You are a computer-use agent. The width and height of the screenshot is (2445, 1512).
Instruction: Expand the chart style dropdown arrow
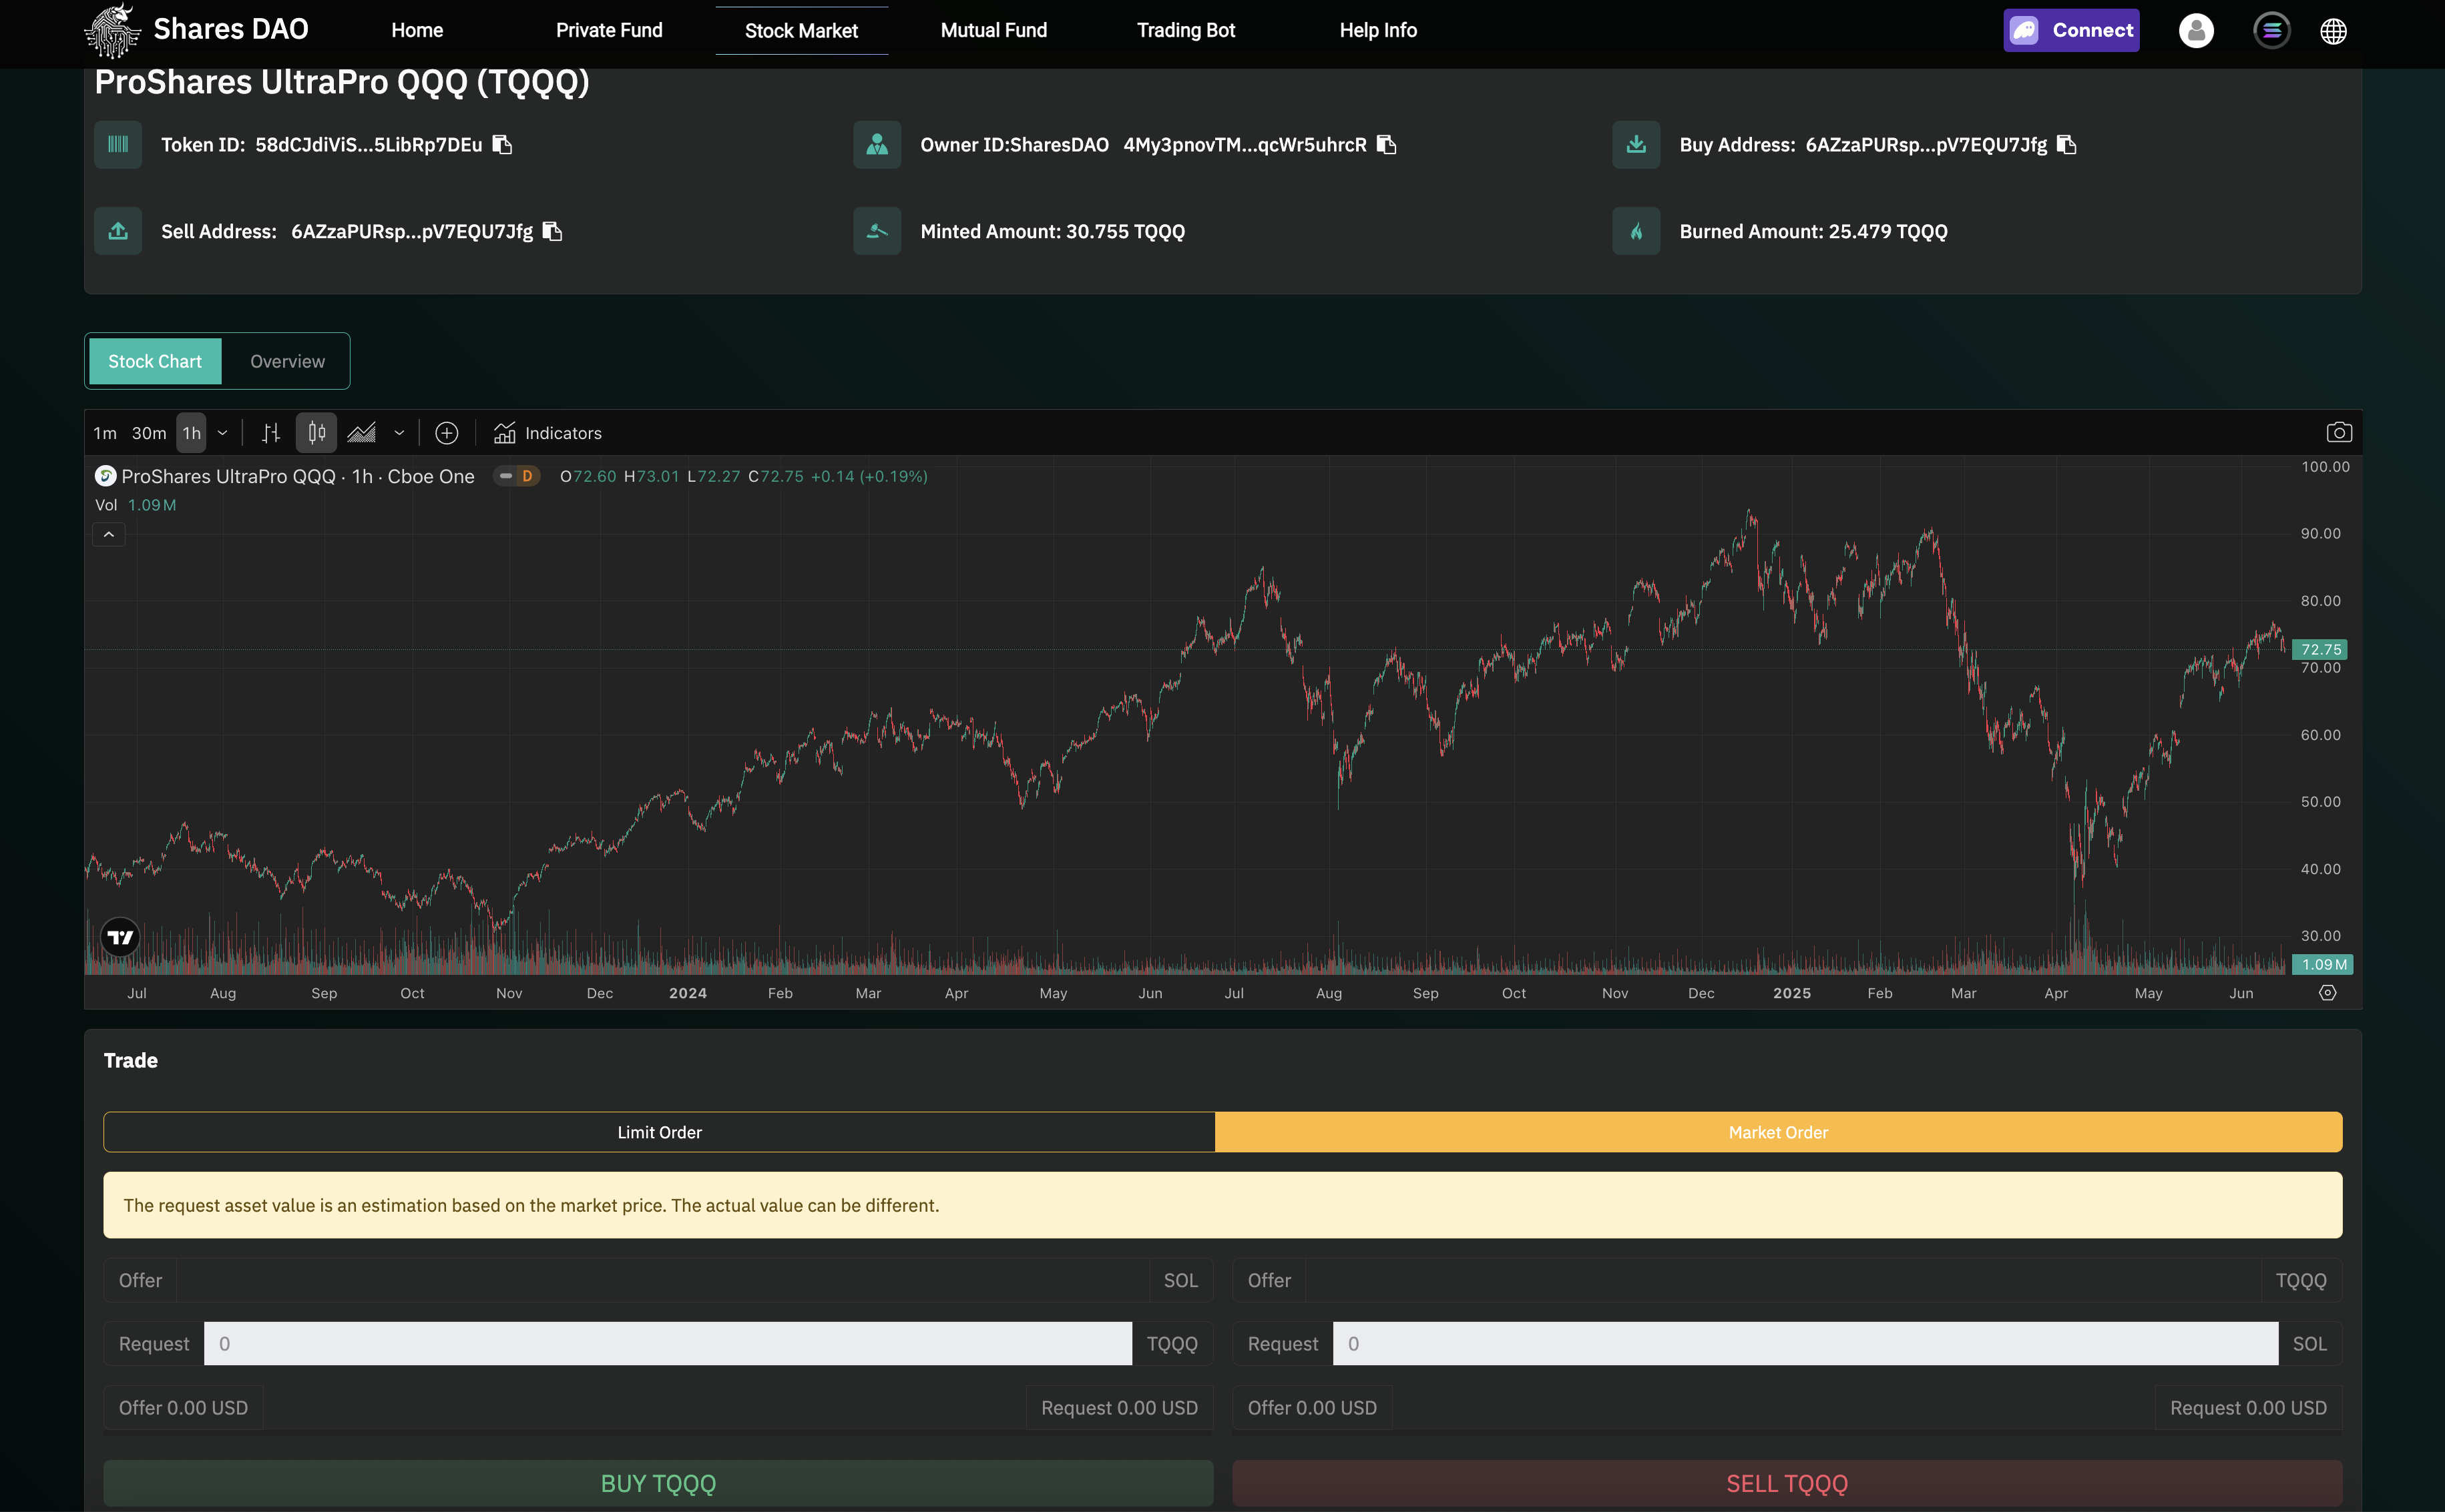click(x=399, y=433)
